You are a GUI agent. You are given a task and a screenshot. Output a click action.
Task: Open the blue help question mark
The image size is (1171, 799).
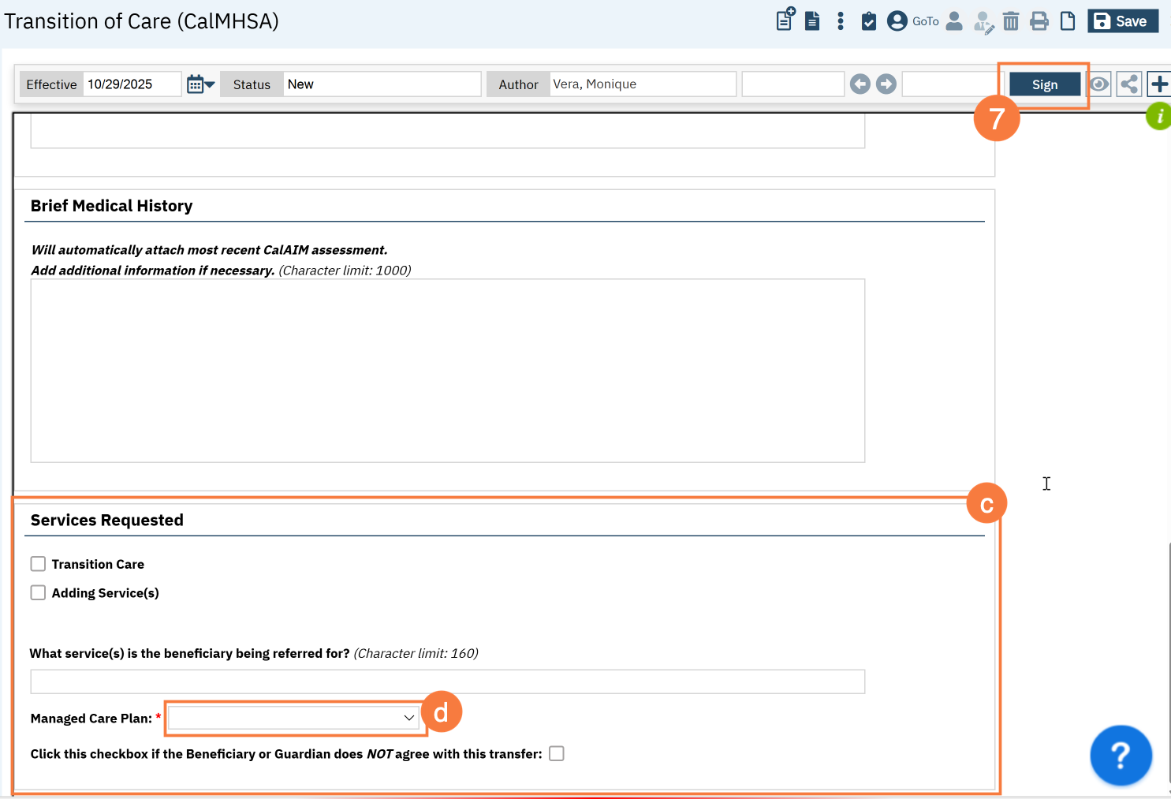pyautogui.click(x=1120, y=755)
